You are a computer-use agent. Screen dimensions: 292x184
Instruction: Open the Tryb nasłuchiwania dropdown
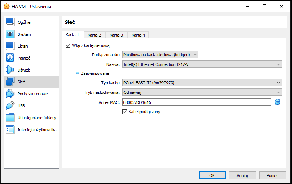(202, 92)
